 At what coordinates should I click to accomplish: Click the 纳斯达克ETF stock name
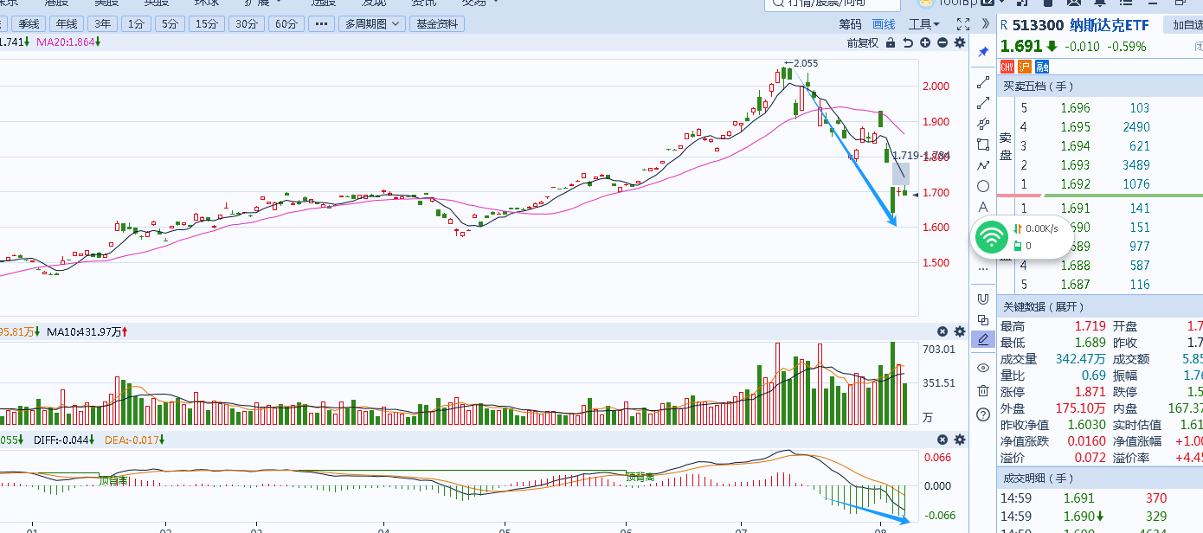coord(1109,24)
